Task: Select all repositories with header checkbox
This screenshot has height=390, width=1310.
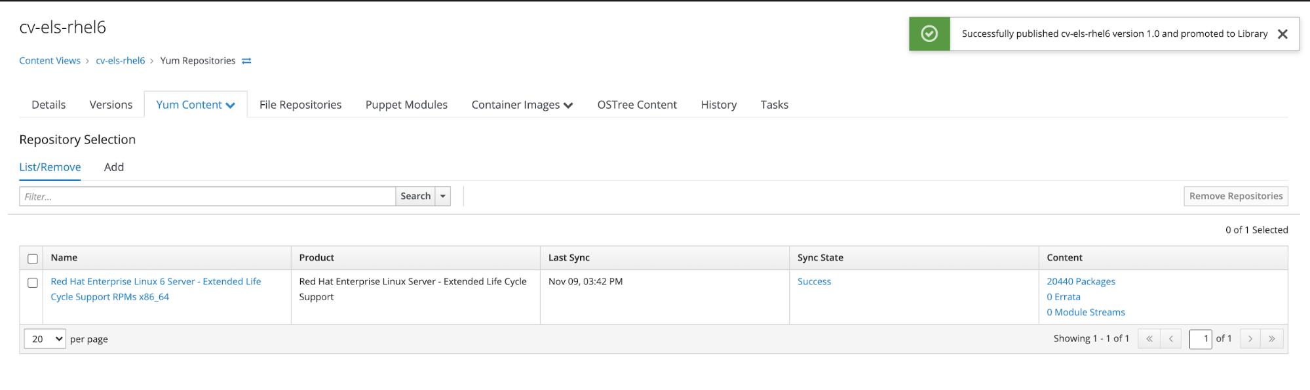Action: (x=33, y=259)
